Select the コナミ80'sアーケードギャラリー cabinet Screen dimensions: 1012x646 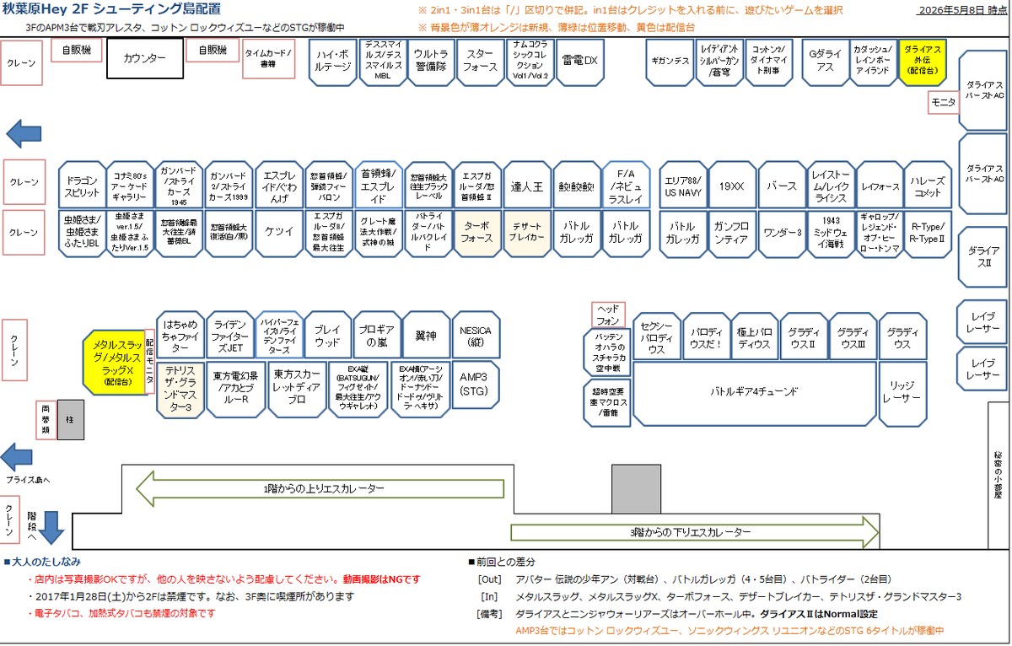pos(132,186)
